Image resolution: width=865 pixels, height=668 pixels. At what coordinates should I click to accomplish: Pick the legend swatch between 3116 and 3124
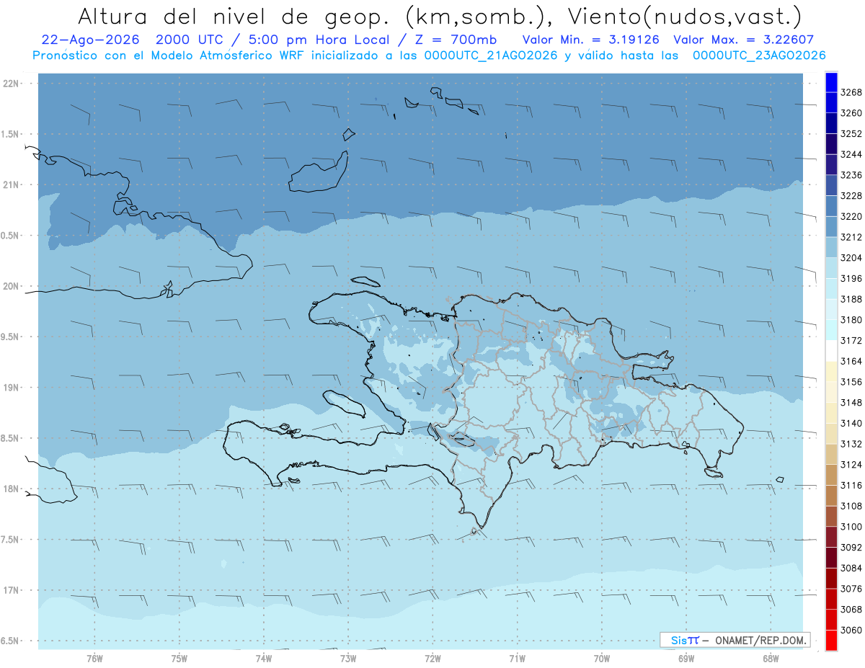click(830, 475)
